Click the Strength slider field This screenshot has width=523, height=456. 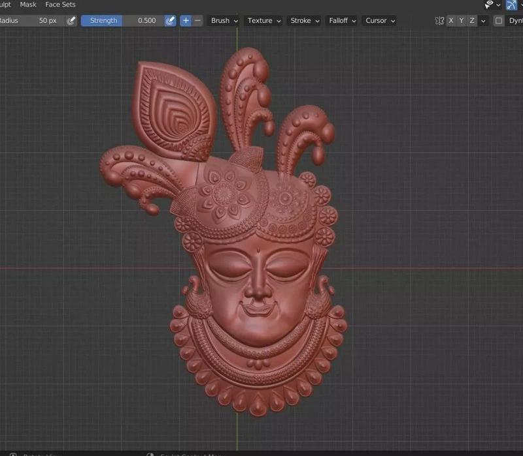coord(122,21)
